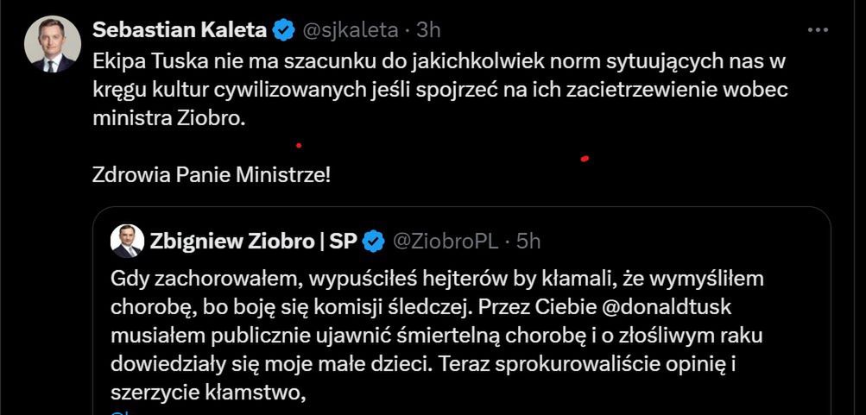
Task: Click the Sebastian Kaleta display name
Action: point(180,30)
